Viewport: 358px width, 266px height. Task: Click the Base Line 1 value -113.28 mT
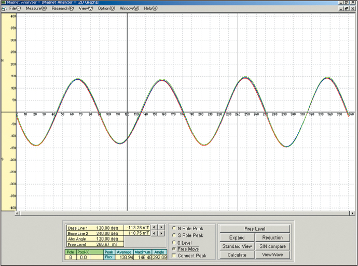pos(137,228)
